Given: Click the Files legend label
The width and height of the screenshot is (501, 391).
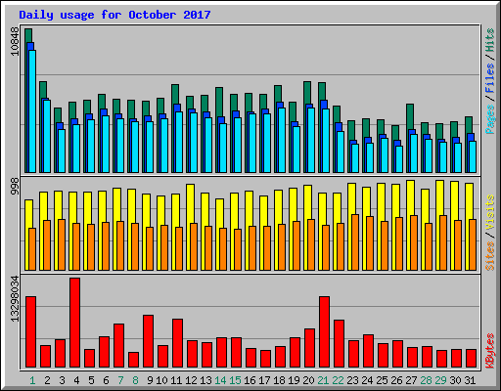Looking at the screenshot, I should [x=490, y=78].
